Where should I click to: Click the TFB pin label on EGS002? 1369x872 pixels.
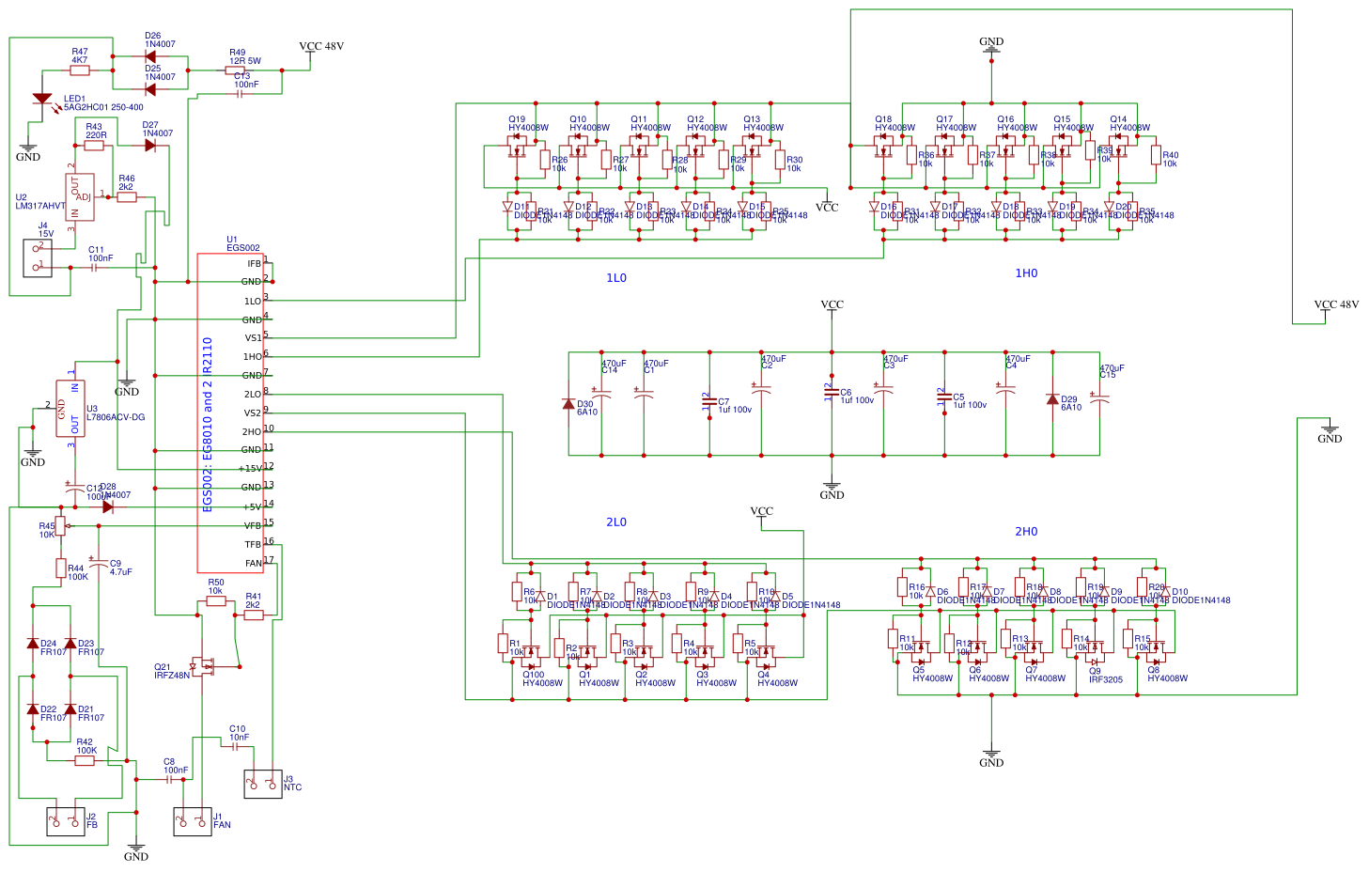(254, 545)
